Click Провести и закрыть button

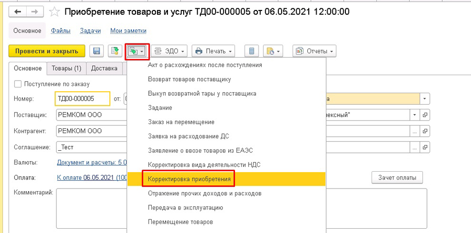tap(47, 51)
